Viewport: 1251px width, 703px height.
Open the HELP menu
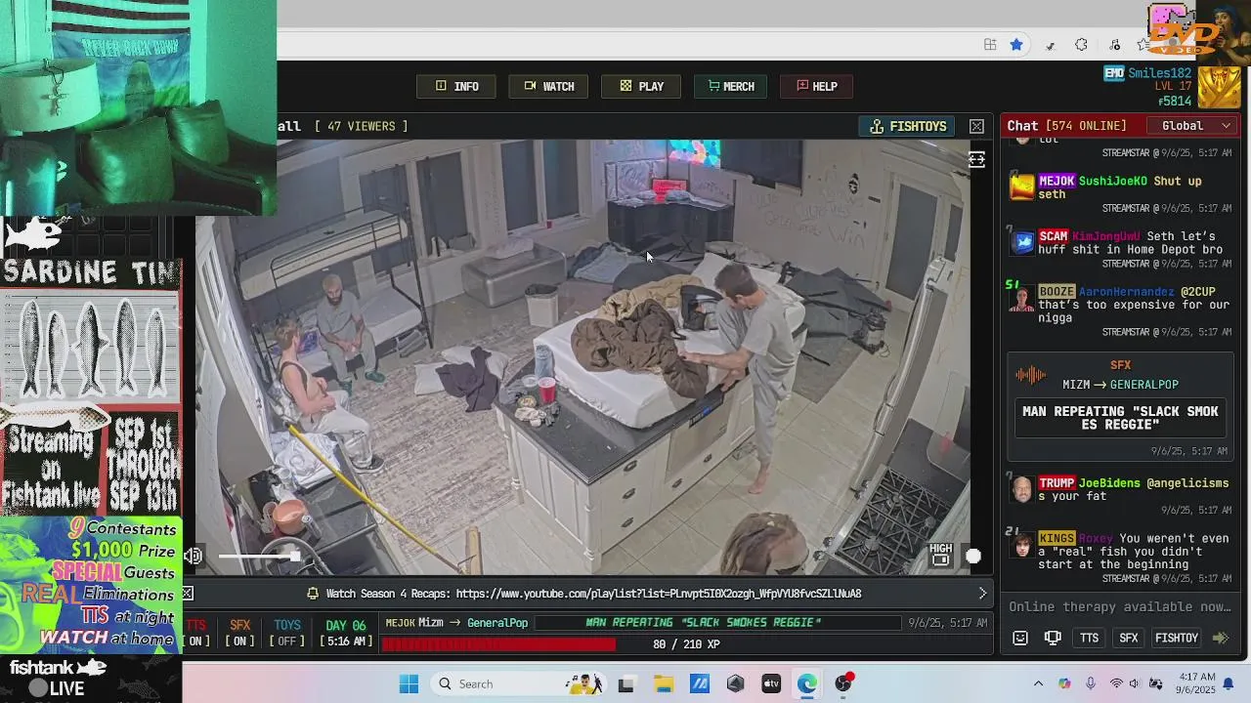(x=816, y=86)
